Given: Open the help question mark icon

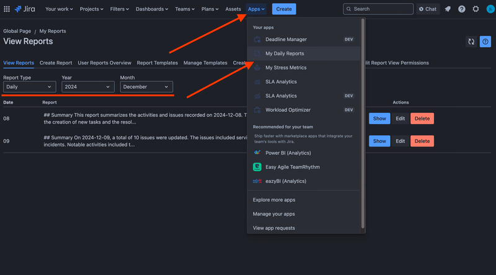Looking at the screenshot, I should (x=461, y=9).
